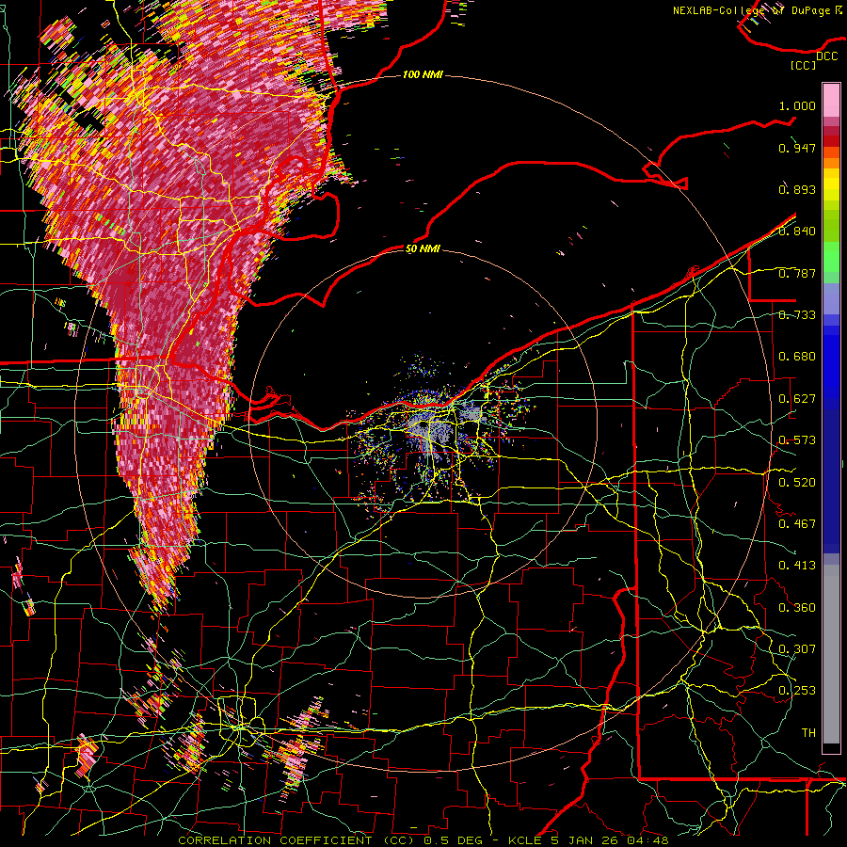Click the 0.360 legend value
The width and height of the screenshot is (847, 847).
(797, 608)
